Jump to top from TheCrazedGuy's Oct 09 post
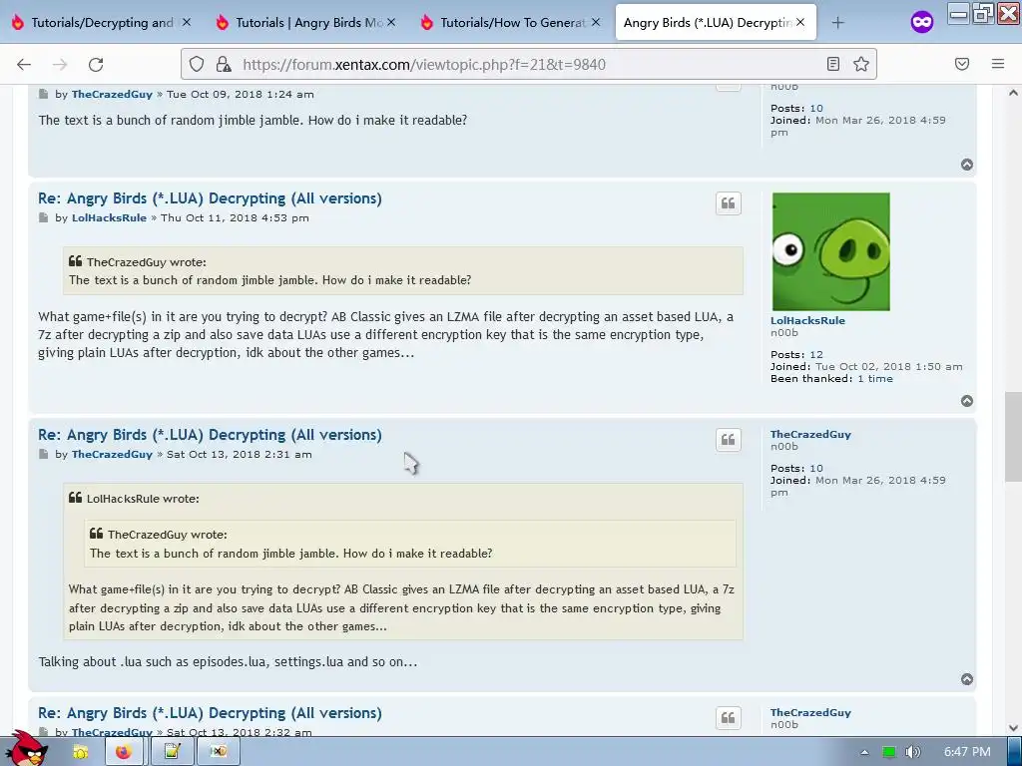1022x766 pixels. (966, 165)
